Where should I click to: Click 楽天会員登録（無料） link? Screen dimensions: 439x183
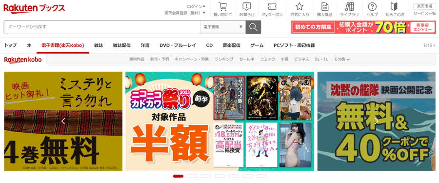[184, 13]
